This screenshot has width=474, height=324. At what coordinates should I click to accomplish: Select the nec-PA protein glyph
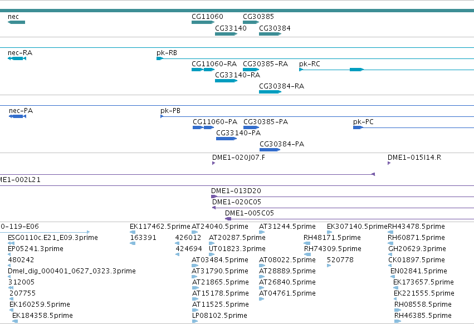click(17, 116)
